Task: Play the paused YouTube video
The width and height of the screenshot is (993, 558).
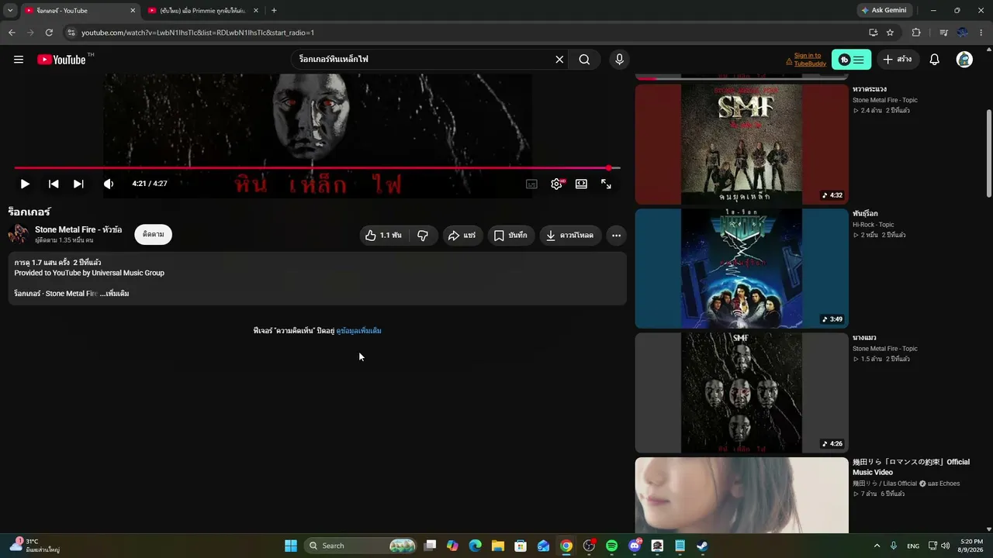Action: point(25,184)
